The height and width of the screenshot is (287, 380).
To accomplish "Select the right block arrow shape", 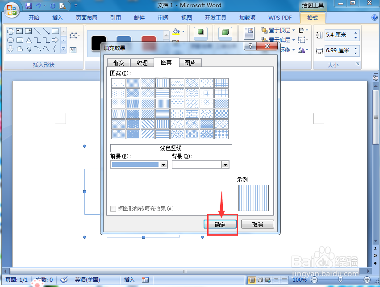I will click(55, 40).
